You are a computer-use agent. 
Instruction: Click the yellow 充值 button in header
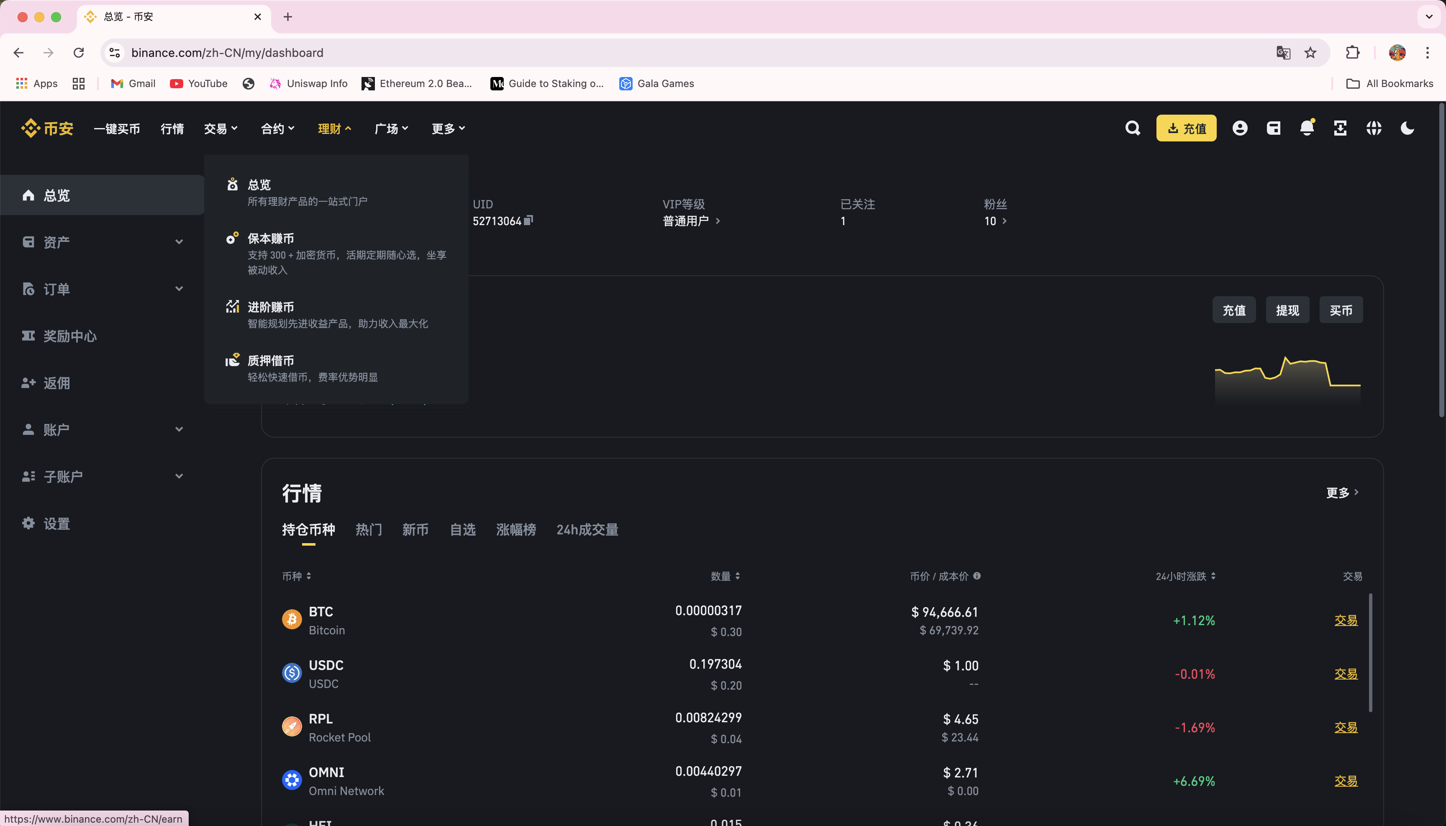(x=1186, y=128)
